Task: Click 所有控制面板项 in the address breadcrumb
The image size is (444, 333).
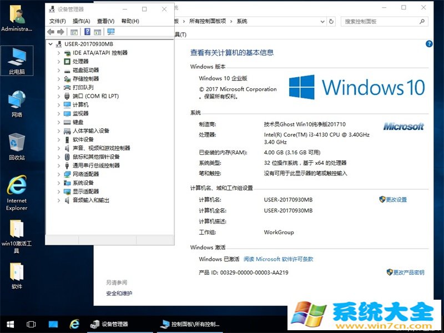Action: pyautogui.click(x=208, y=21)
